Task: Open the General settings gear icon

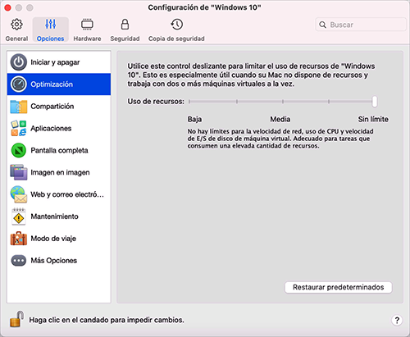Action: [x=16, y=25]
